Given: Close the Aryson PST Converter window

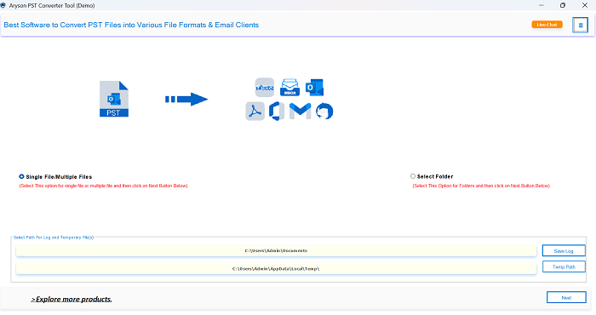Looking at the screenshot, I should click(585, 5).
